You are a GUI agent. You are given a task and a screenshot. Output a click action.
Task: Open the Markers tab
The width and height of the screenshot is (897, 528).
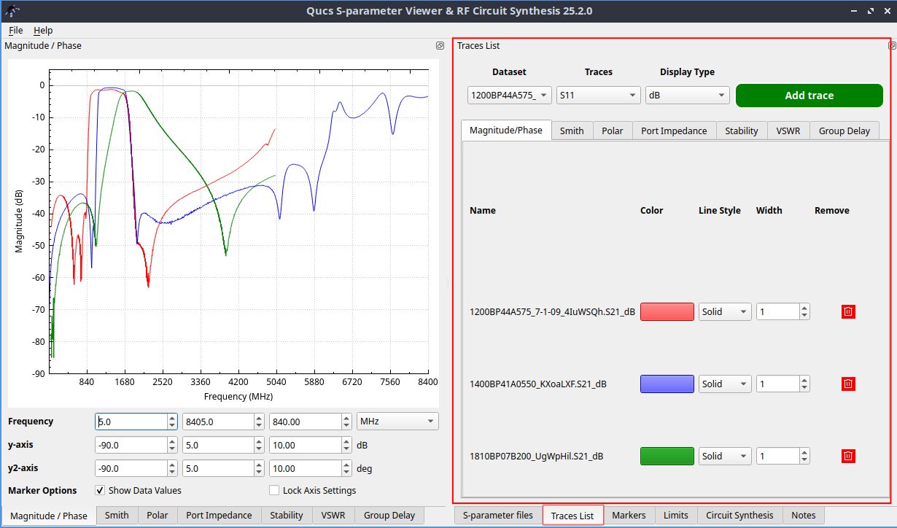pyautogui.click(x=629, y=515)
